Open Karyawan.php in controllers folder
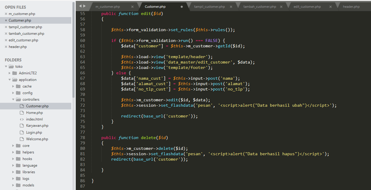The height and width of the screenshot is (190, 371). click(x=37, y=126)
